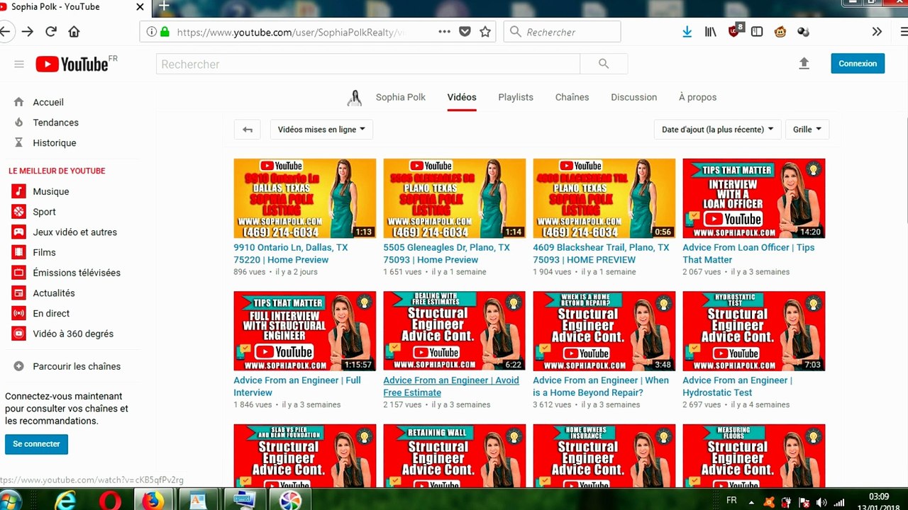Bookmark this page with the star

pyautogui.click(x=485, y=32)
